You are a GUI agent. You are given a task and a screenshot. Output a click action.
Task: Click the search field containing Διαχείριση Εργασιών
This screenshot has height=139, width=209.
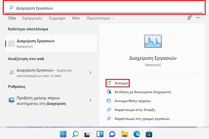point(104,8)
